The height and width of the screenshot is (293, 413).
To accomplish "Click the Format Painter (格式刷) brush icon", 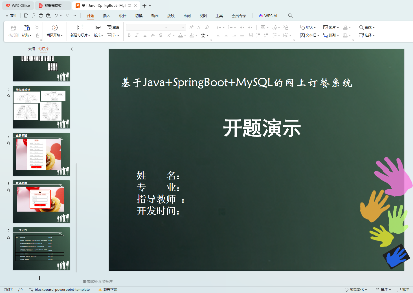I will point(13,28).
